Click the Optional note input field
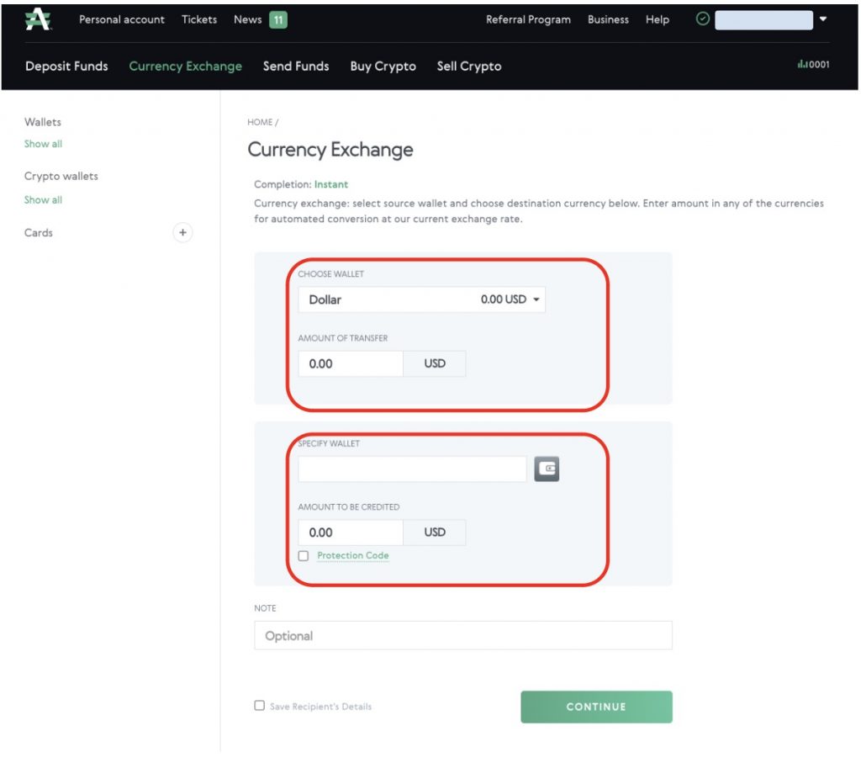This screenshot has height=763, width=861. 463,635
